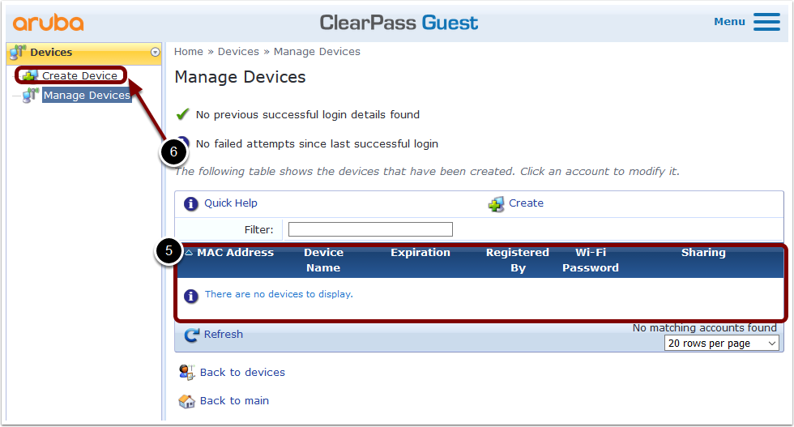
Task: Click 'No failed attempts since last successful login'
Action: tap(317, 144)
